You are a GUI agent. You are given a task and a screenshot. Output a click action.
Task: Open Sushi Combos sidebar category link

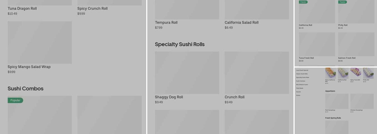(301, 81)
